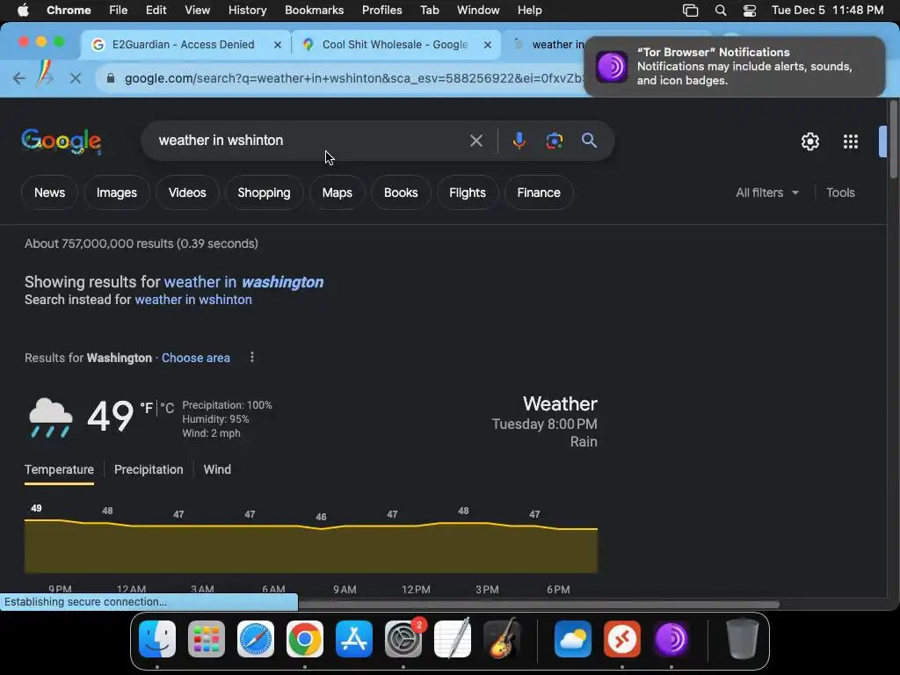Viewport: 900px width, 675px height.
Task: Select the Temperature chart tab
Action: point(59,469)
